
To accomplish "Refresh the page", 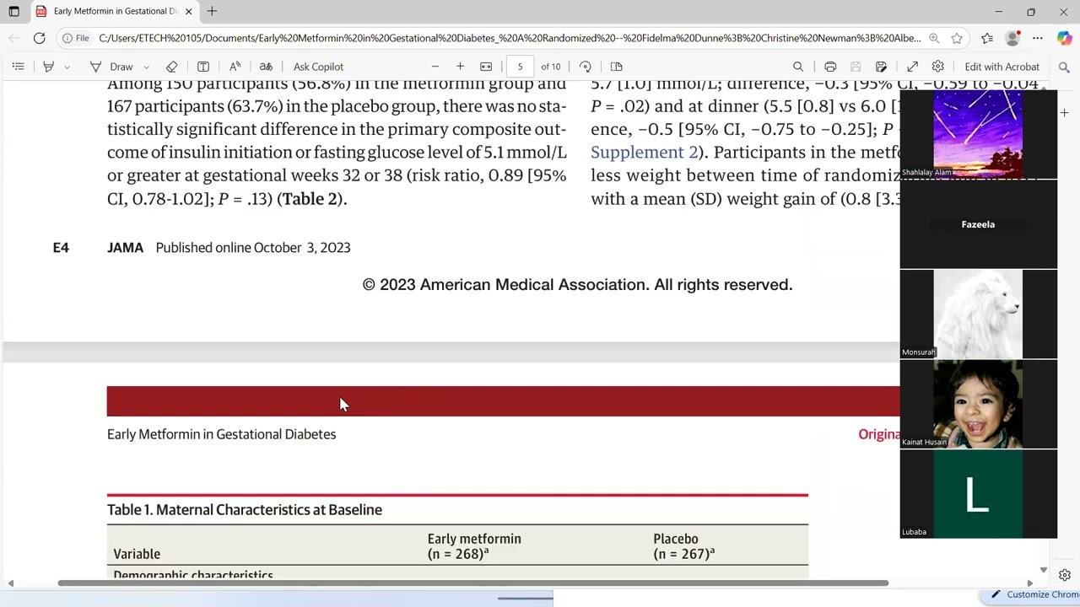I will click(x=39, y=38).
